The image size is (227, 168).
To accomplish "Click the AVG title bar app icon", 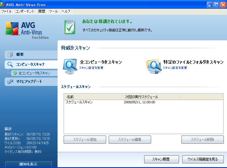I will [3, 5].
